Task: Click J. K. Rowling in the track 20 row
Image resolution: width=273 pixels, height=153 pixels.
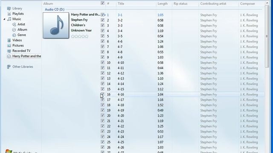Action: [x=249, y=116]
